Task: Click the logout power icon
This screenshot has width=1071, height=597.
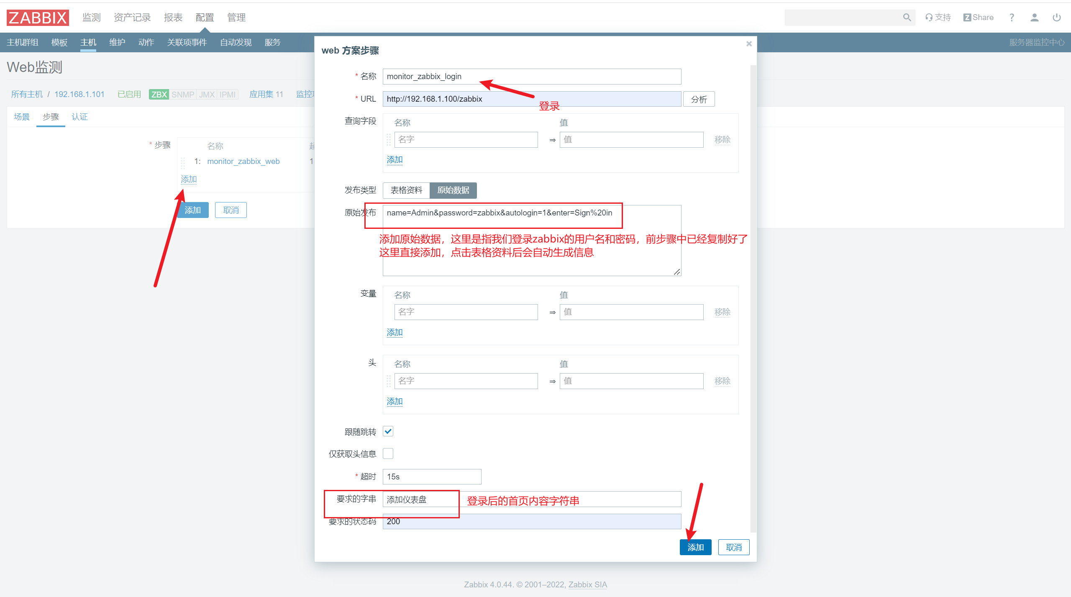Action: coord(1057,17)
